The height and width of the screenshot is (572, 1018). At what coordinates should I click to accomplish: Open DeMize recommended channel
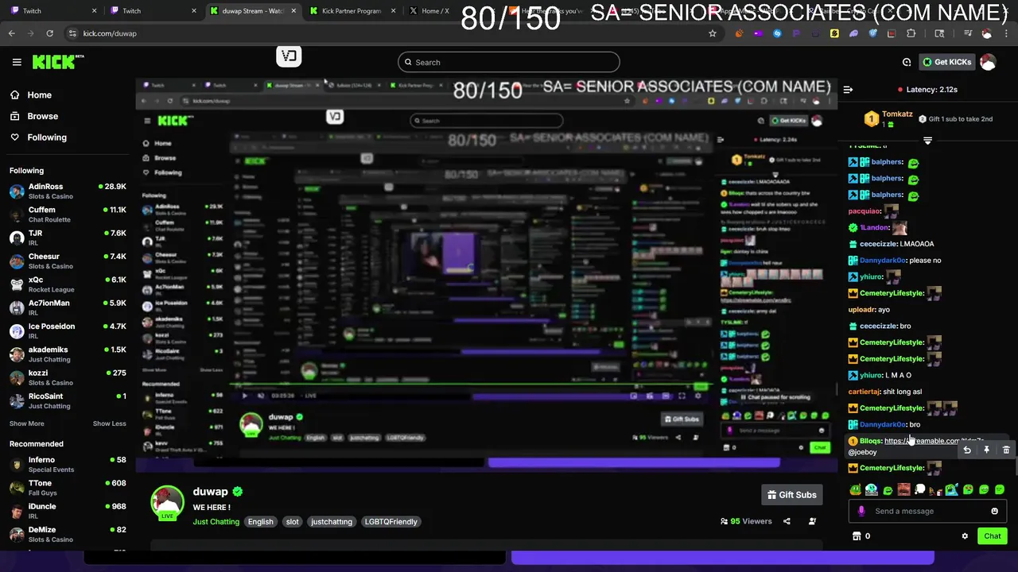(x=68, y=534)
